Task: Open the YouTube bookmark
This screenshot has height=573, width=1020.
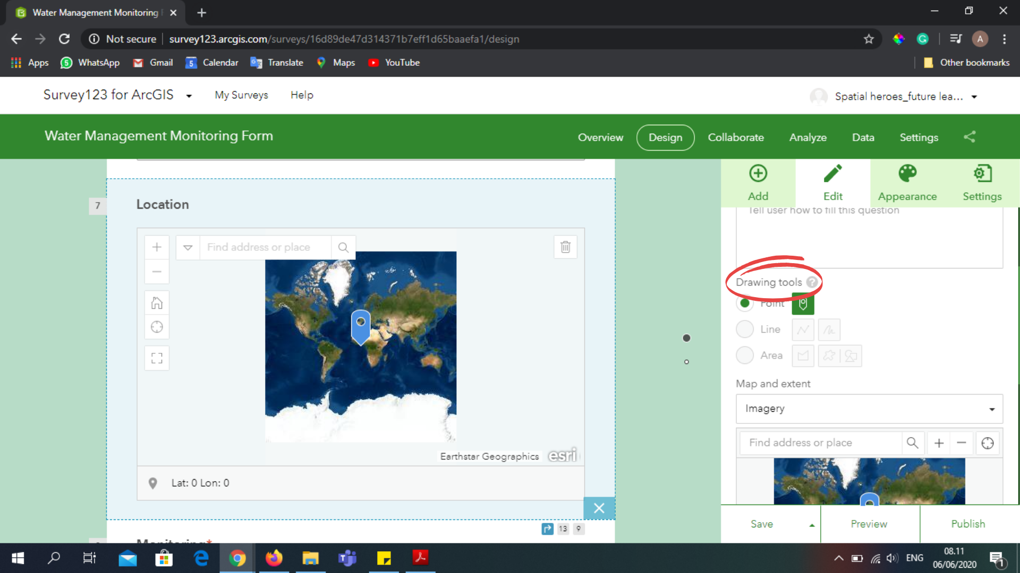Action: click(394, 63)
